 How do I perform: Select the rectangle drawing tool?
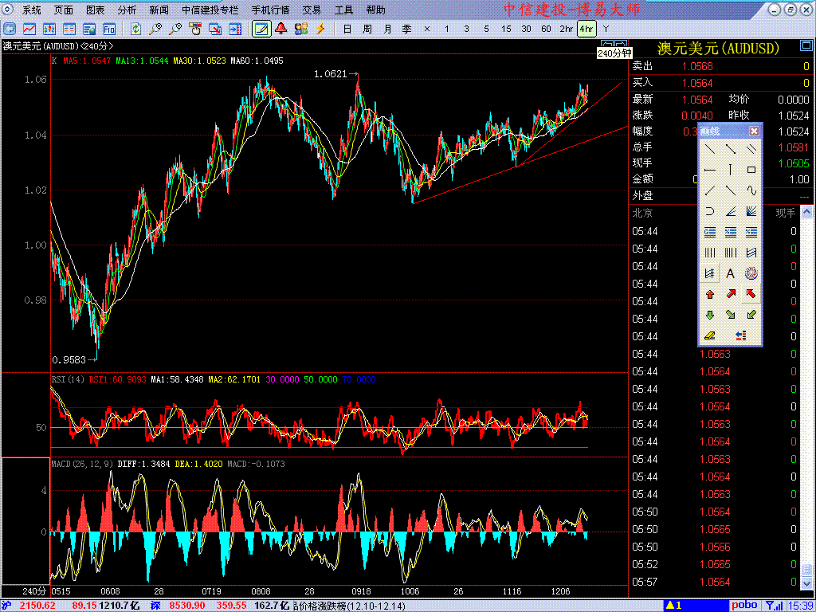pos(751,170)
